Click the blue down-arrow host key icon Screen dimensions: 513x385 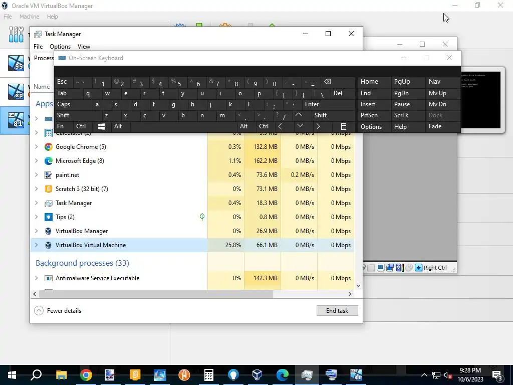(x=418, y=268)
